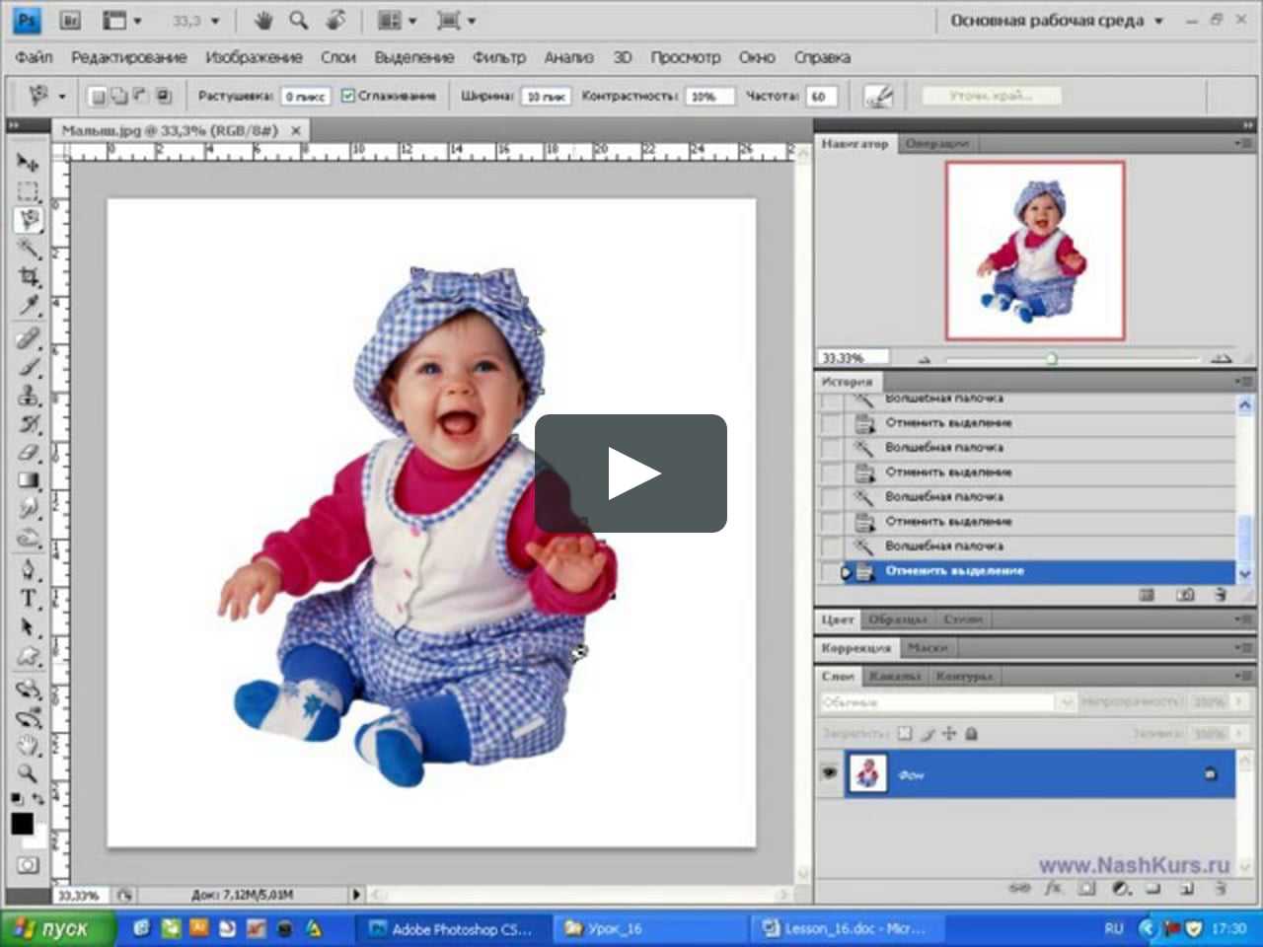Viewport: 1263px width, 947px height.
Task: Open the Файл menu
Action: pyautogui.click(x=34, y=57)
